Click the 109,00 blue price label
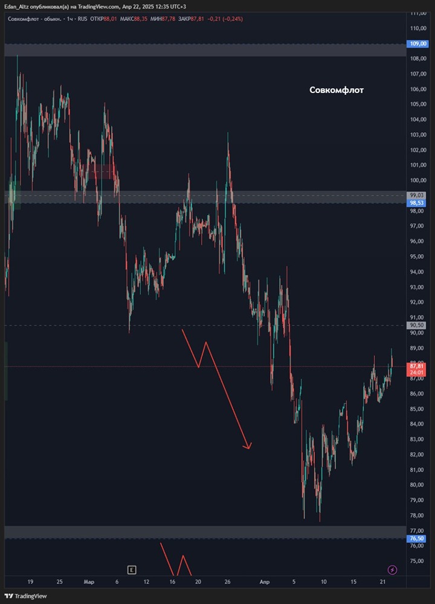The image size is (435, 604). click(418, 43)
